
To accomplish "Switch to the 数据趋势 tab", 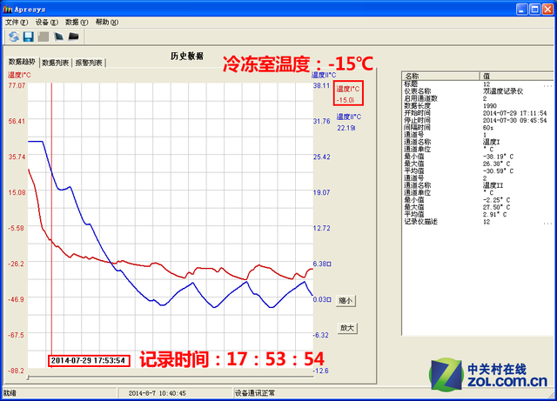I will (22, 62).
